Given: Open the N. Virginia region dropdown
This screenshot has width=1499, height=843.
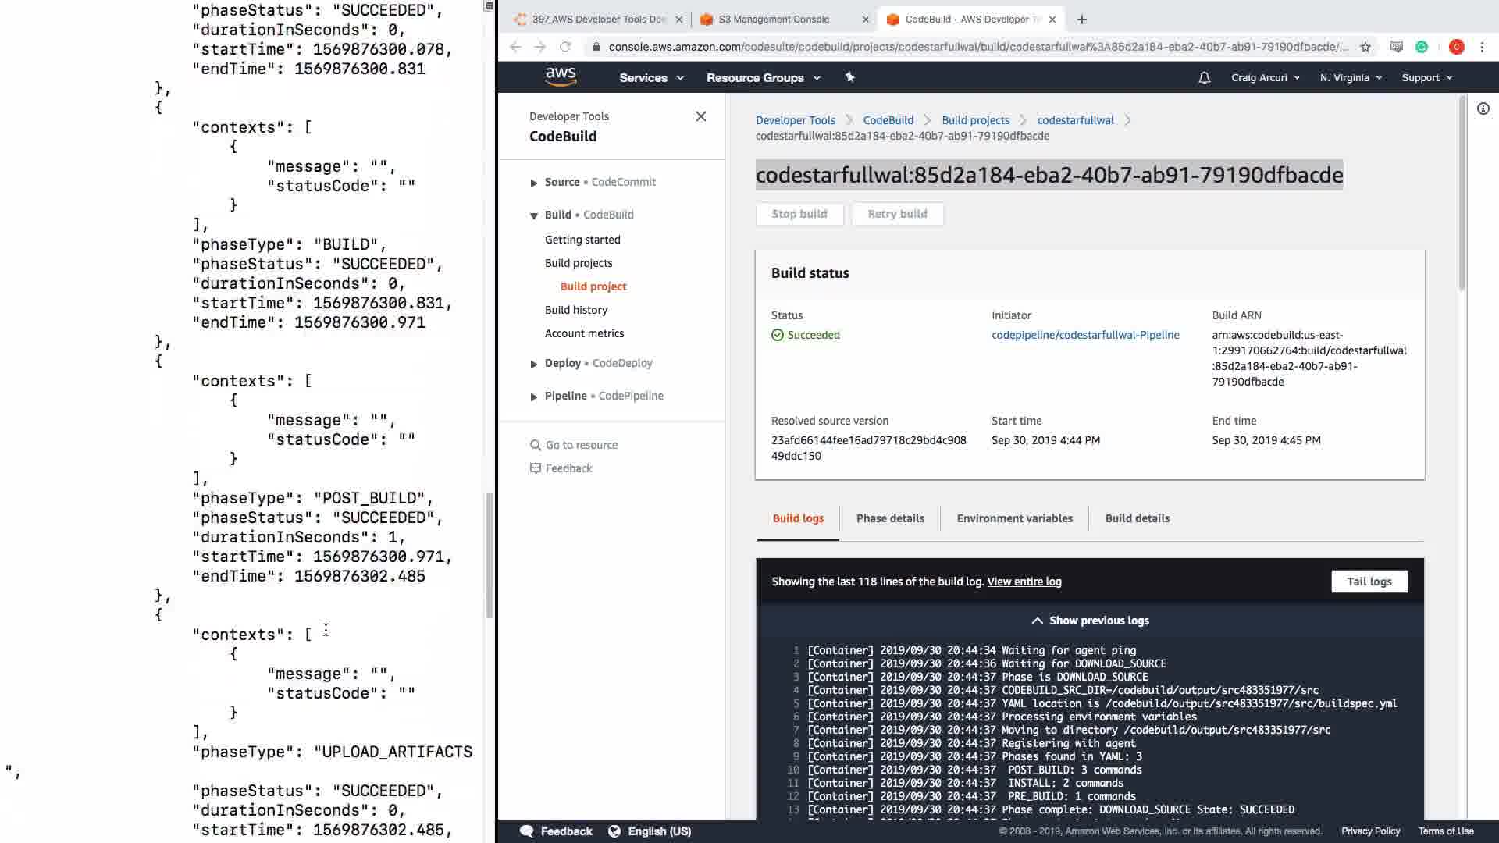Looking at the screenshot, I should 1350,77.
